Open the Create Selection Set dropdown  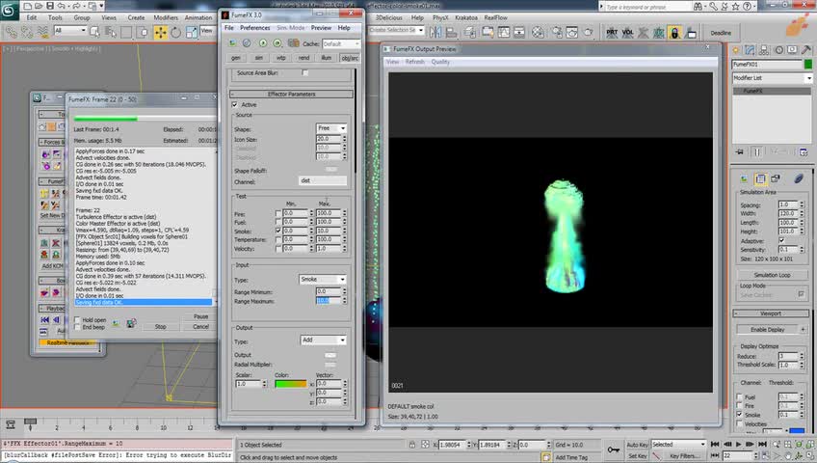[x=397, y=30]
